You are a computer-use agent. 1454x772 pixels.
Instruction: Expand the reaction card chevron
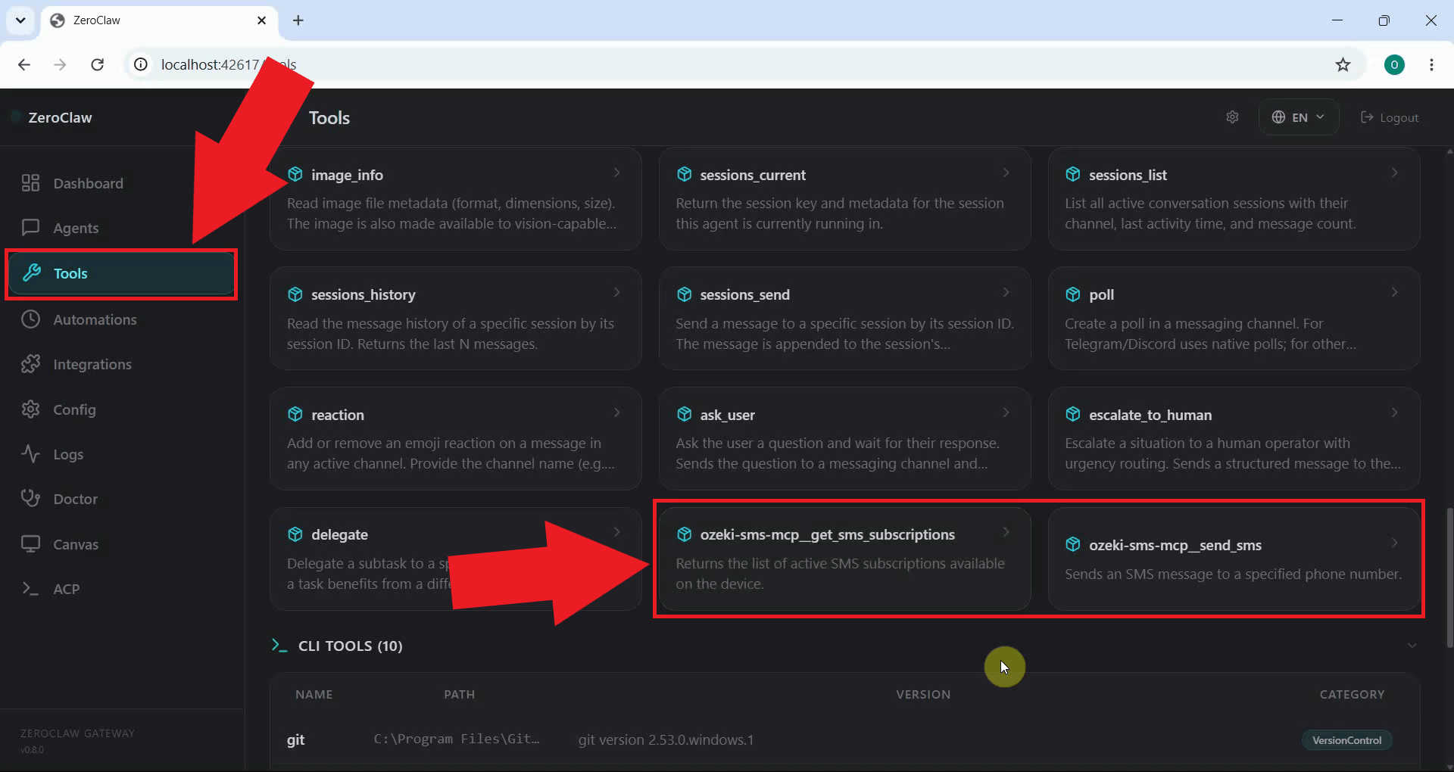pos(617,412)
